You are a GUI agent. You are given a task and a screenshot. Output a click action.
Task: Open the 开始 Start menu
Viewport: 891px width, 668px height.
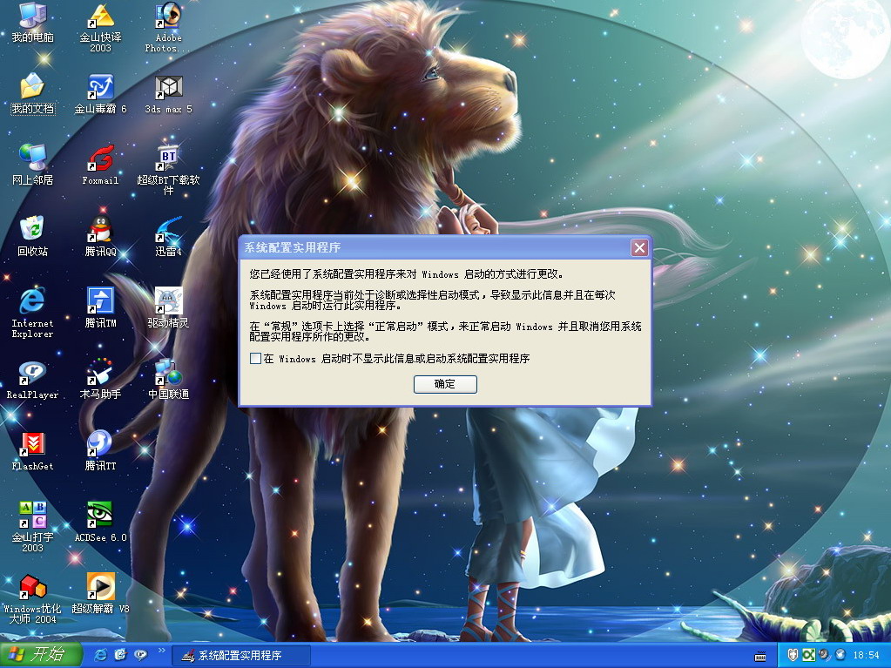[x=40, y=655]
